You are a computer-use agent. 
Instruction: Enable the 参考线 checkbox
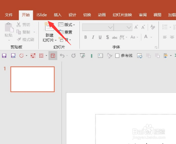117,56
